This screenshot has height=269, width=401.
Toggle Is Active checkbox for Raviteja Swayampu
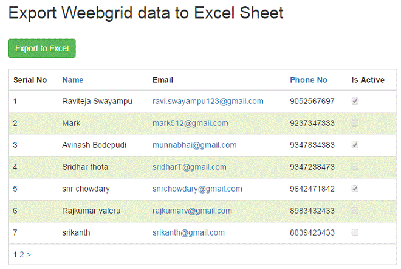pyautogui.click(x=355, y=101)
